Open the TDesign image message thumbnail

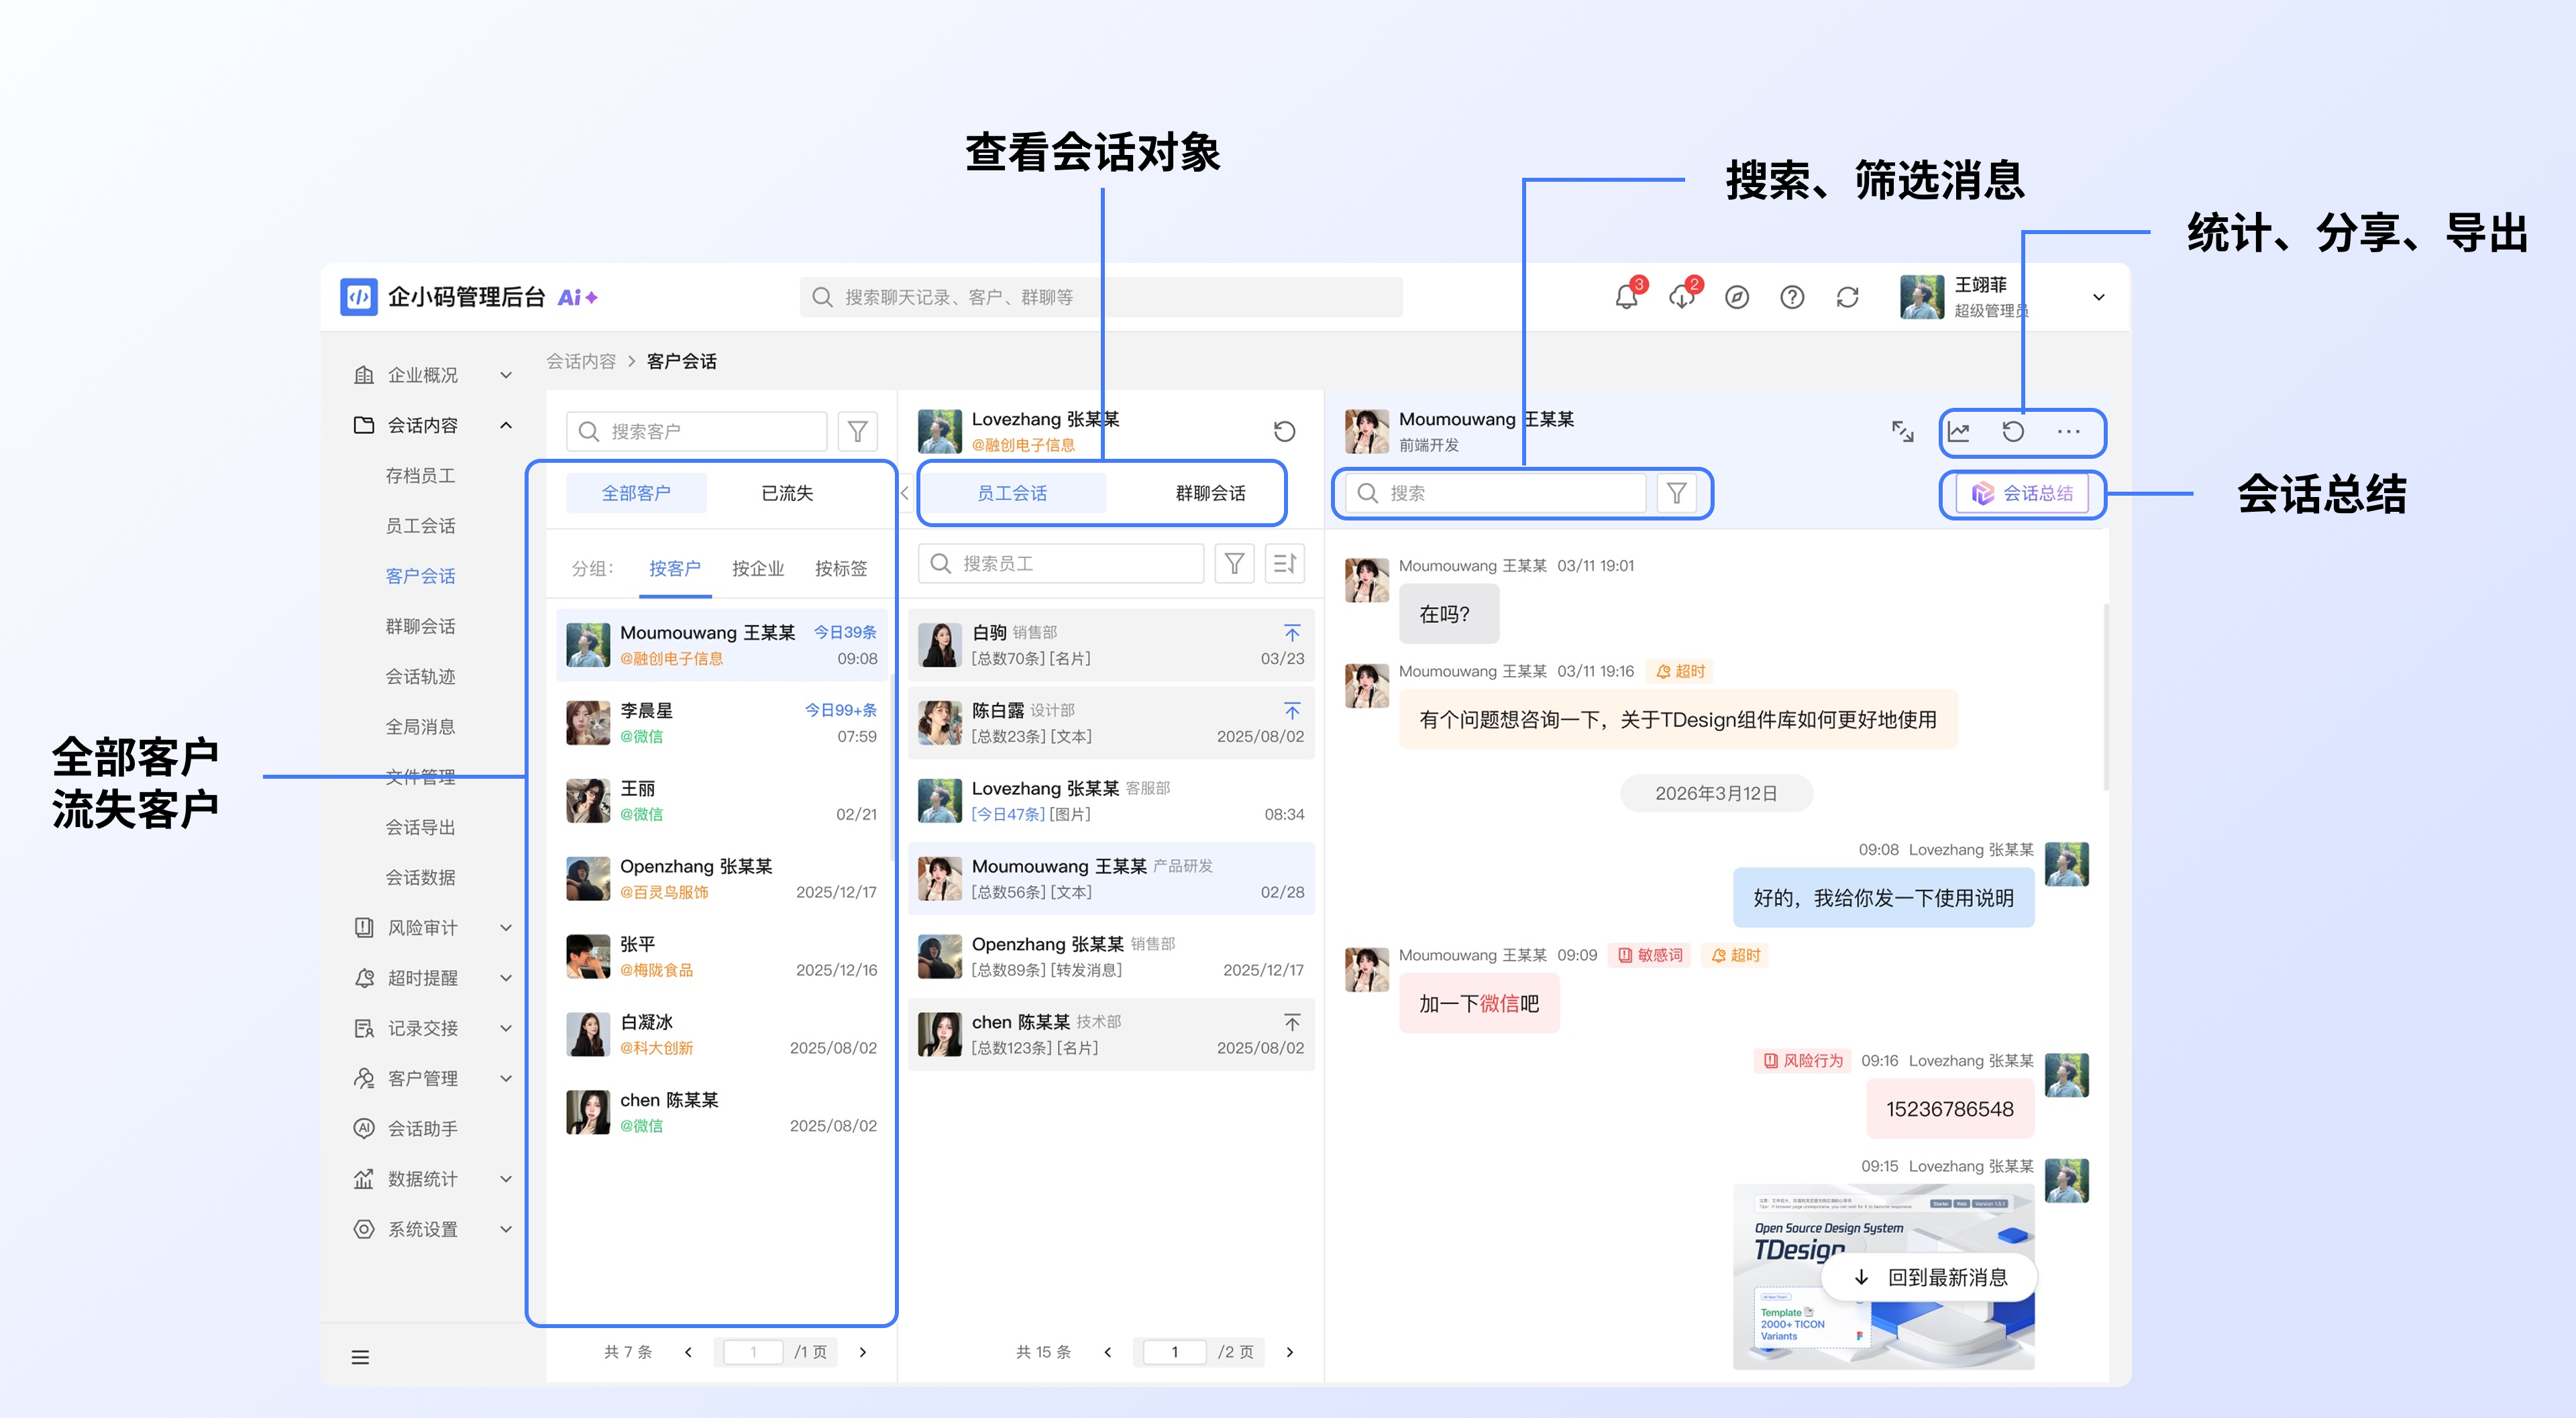point(1884,1276)
